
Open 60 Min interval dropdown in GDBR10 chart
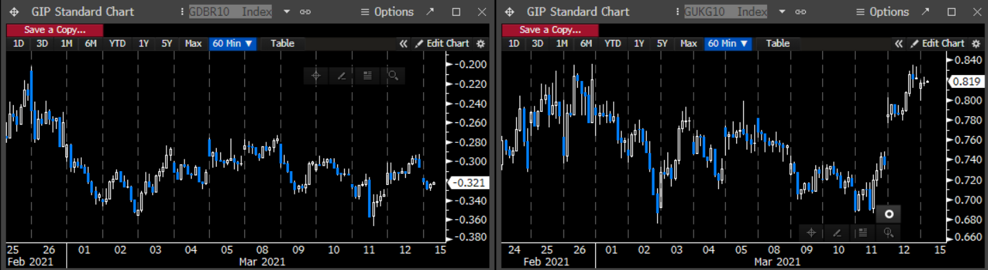(x=233, y=43)
